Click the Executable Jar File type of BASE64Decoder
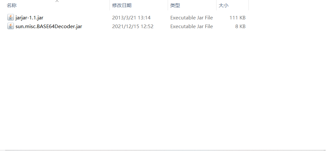The image size is (326, 151). tap(192, 27)
